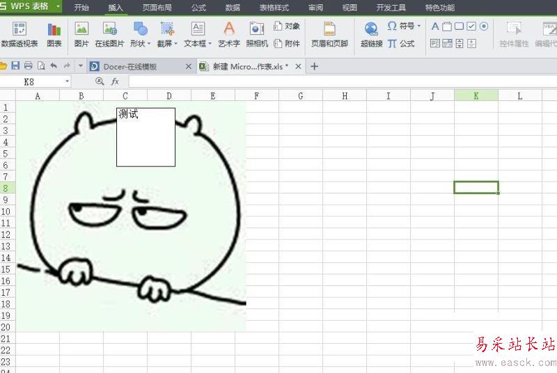Screen dimensions: 557x373
Task: Open a file with the folder icon
Action: click(3, 65)
